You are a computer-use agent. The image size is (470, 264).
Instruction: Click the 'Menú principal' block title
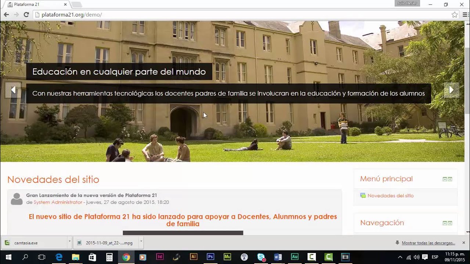click(x=386, y=179)
